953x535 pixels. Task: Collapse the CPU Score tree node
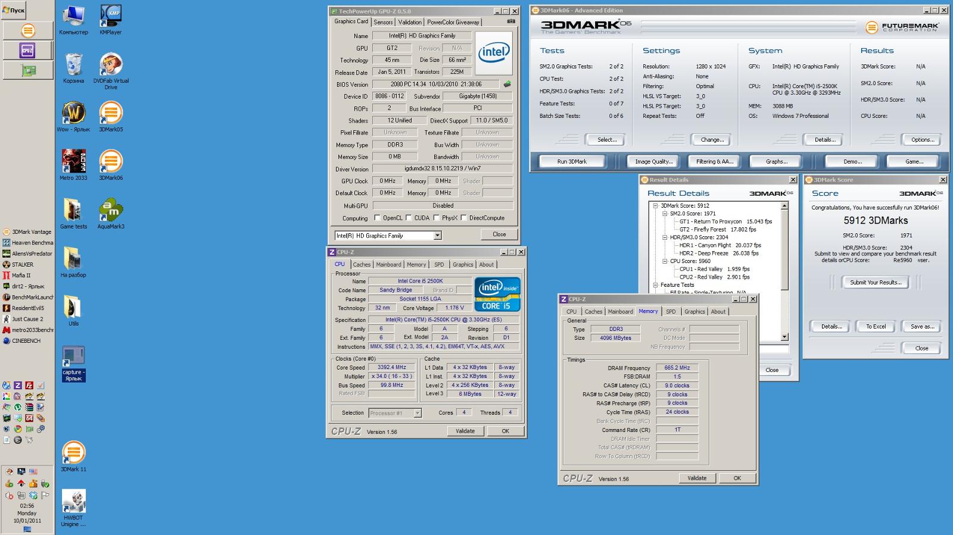coord(665,261)
